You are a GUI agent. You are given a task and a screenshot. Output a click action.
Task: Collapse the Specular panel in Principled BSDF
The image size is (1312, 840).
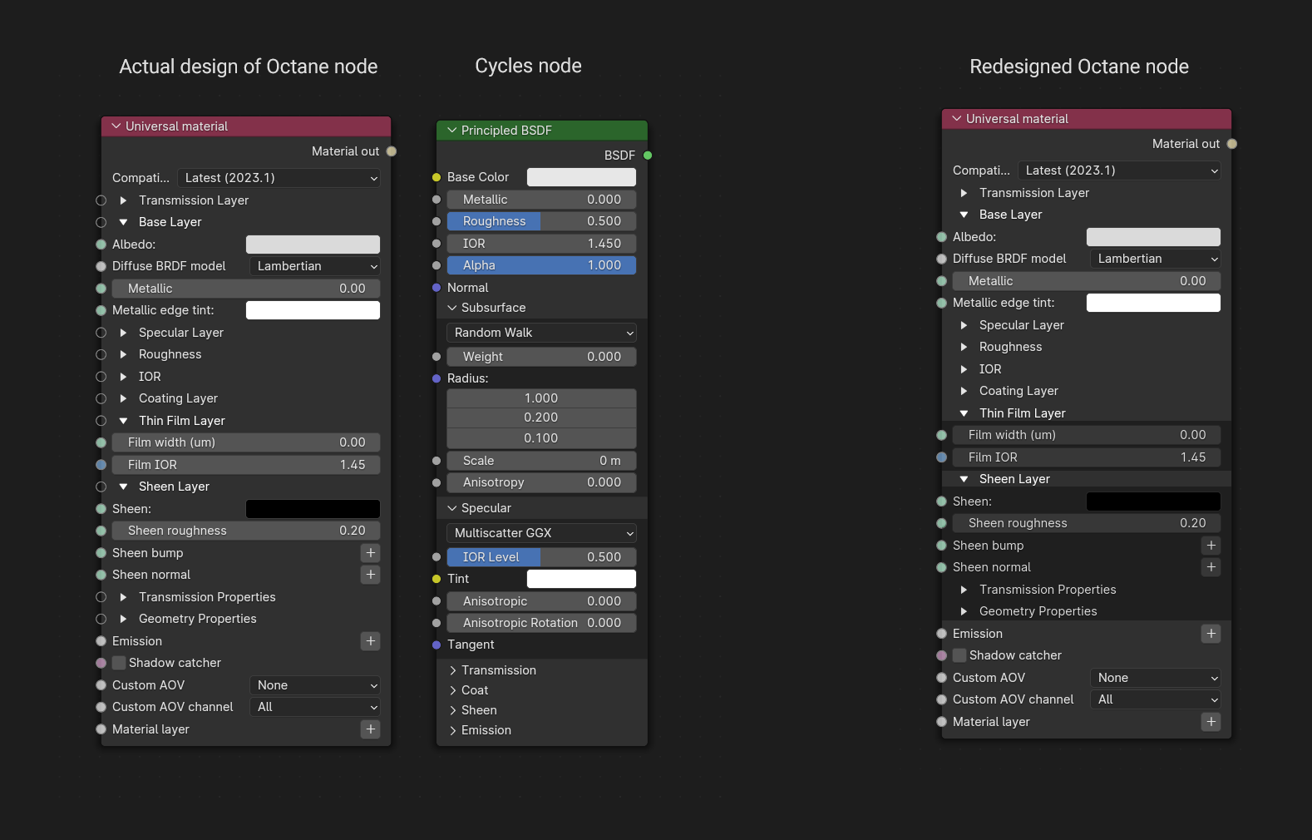452,508
